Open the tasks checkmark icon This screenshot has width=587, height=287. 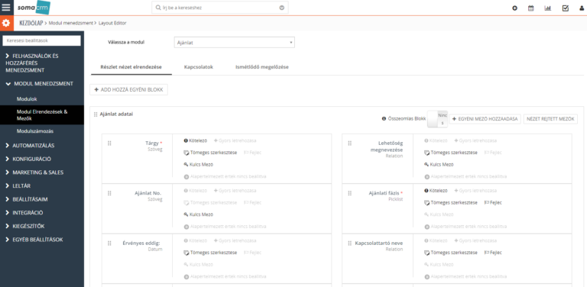(x=566, y=8)
